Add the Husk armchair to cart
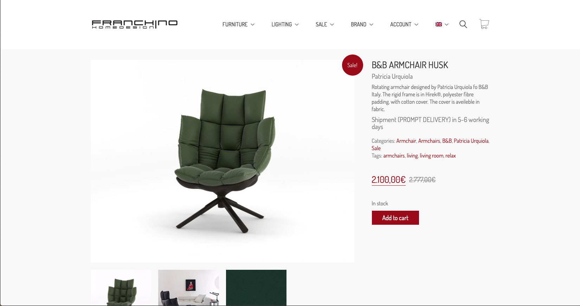 tap(395, 218)
